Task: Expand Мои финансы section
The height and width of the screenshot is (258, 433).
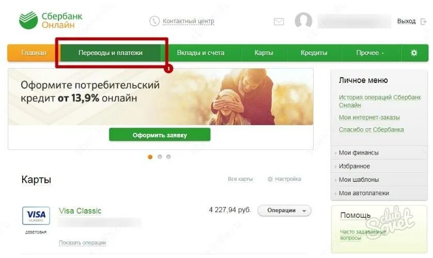Action: (x=379, y=152)
